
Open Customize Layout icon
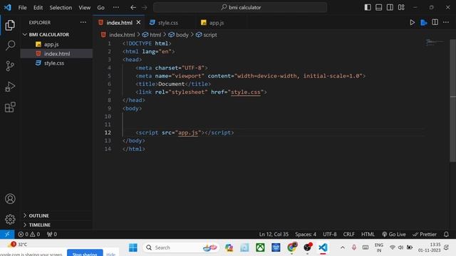pyautogui.click(x=401, y=7)
